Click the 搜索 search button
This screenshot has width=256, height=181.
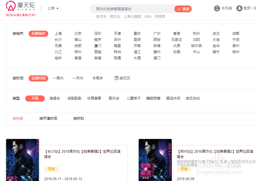coord(183,9)
